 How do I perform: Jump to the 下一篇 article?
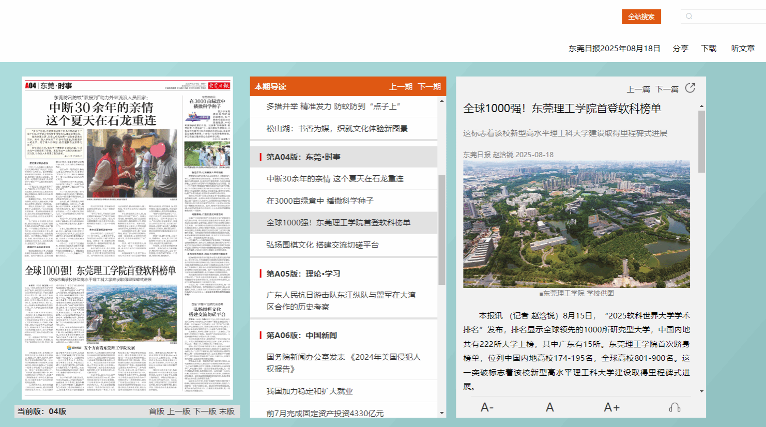coord(667,89)
